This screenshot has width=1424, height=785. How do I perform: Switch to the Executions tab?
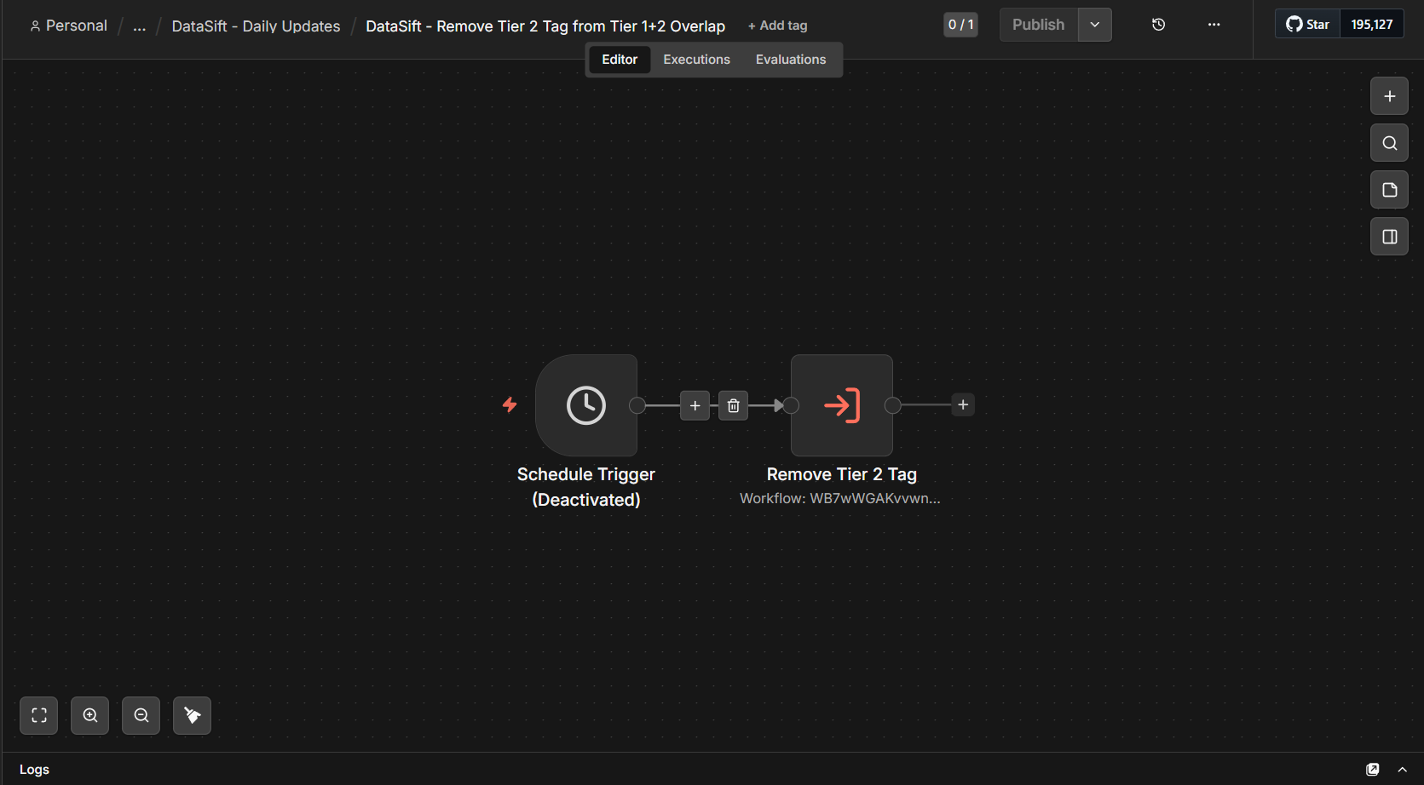tap(696, 60)
